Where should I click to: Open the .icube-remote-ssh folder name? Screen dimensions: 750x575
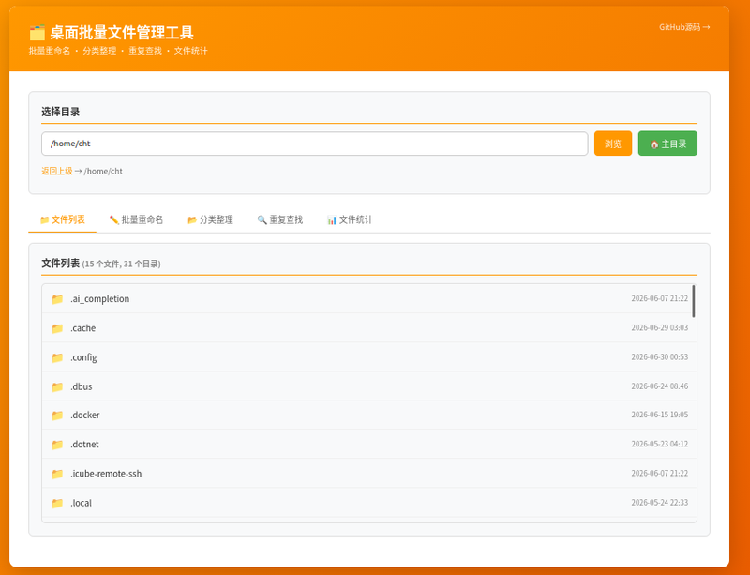point(106,474)
